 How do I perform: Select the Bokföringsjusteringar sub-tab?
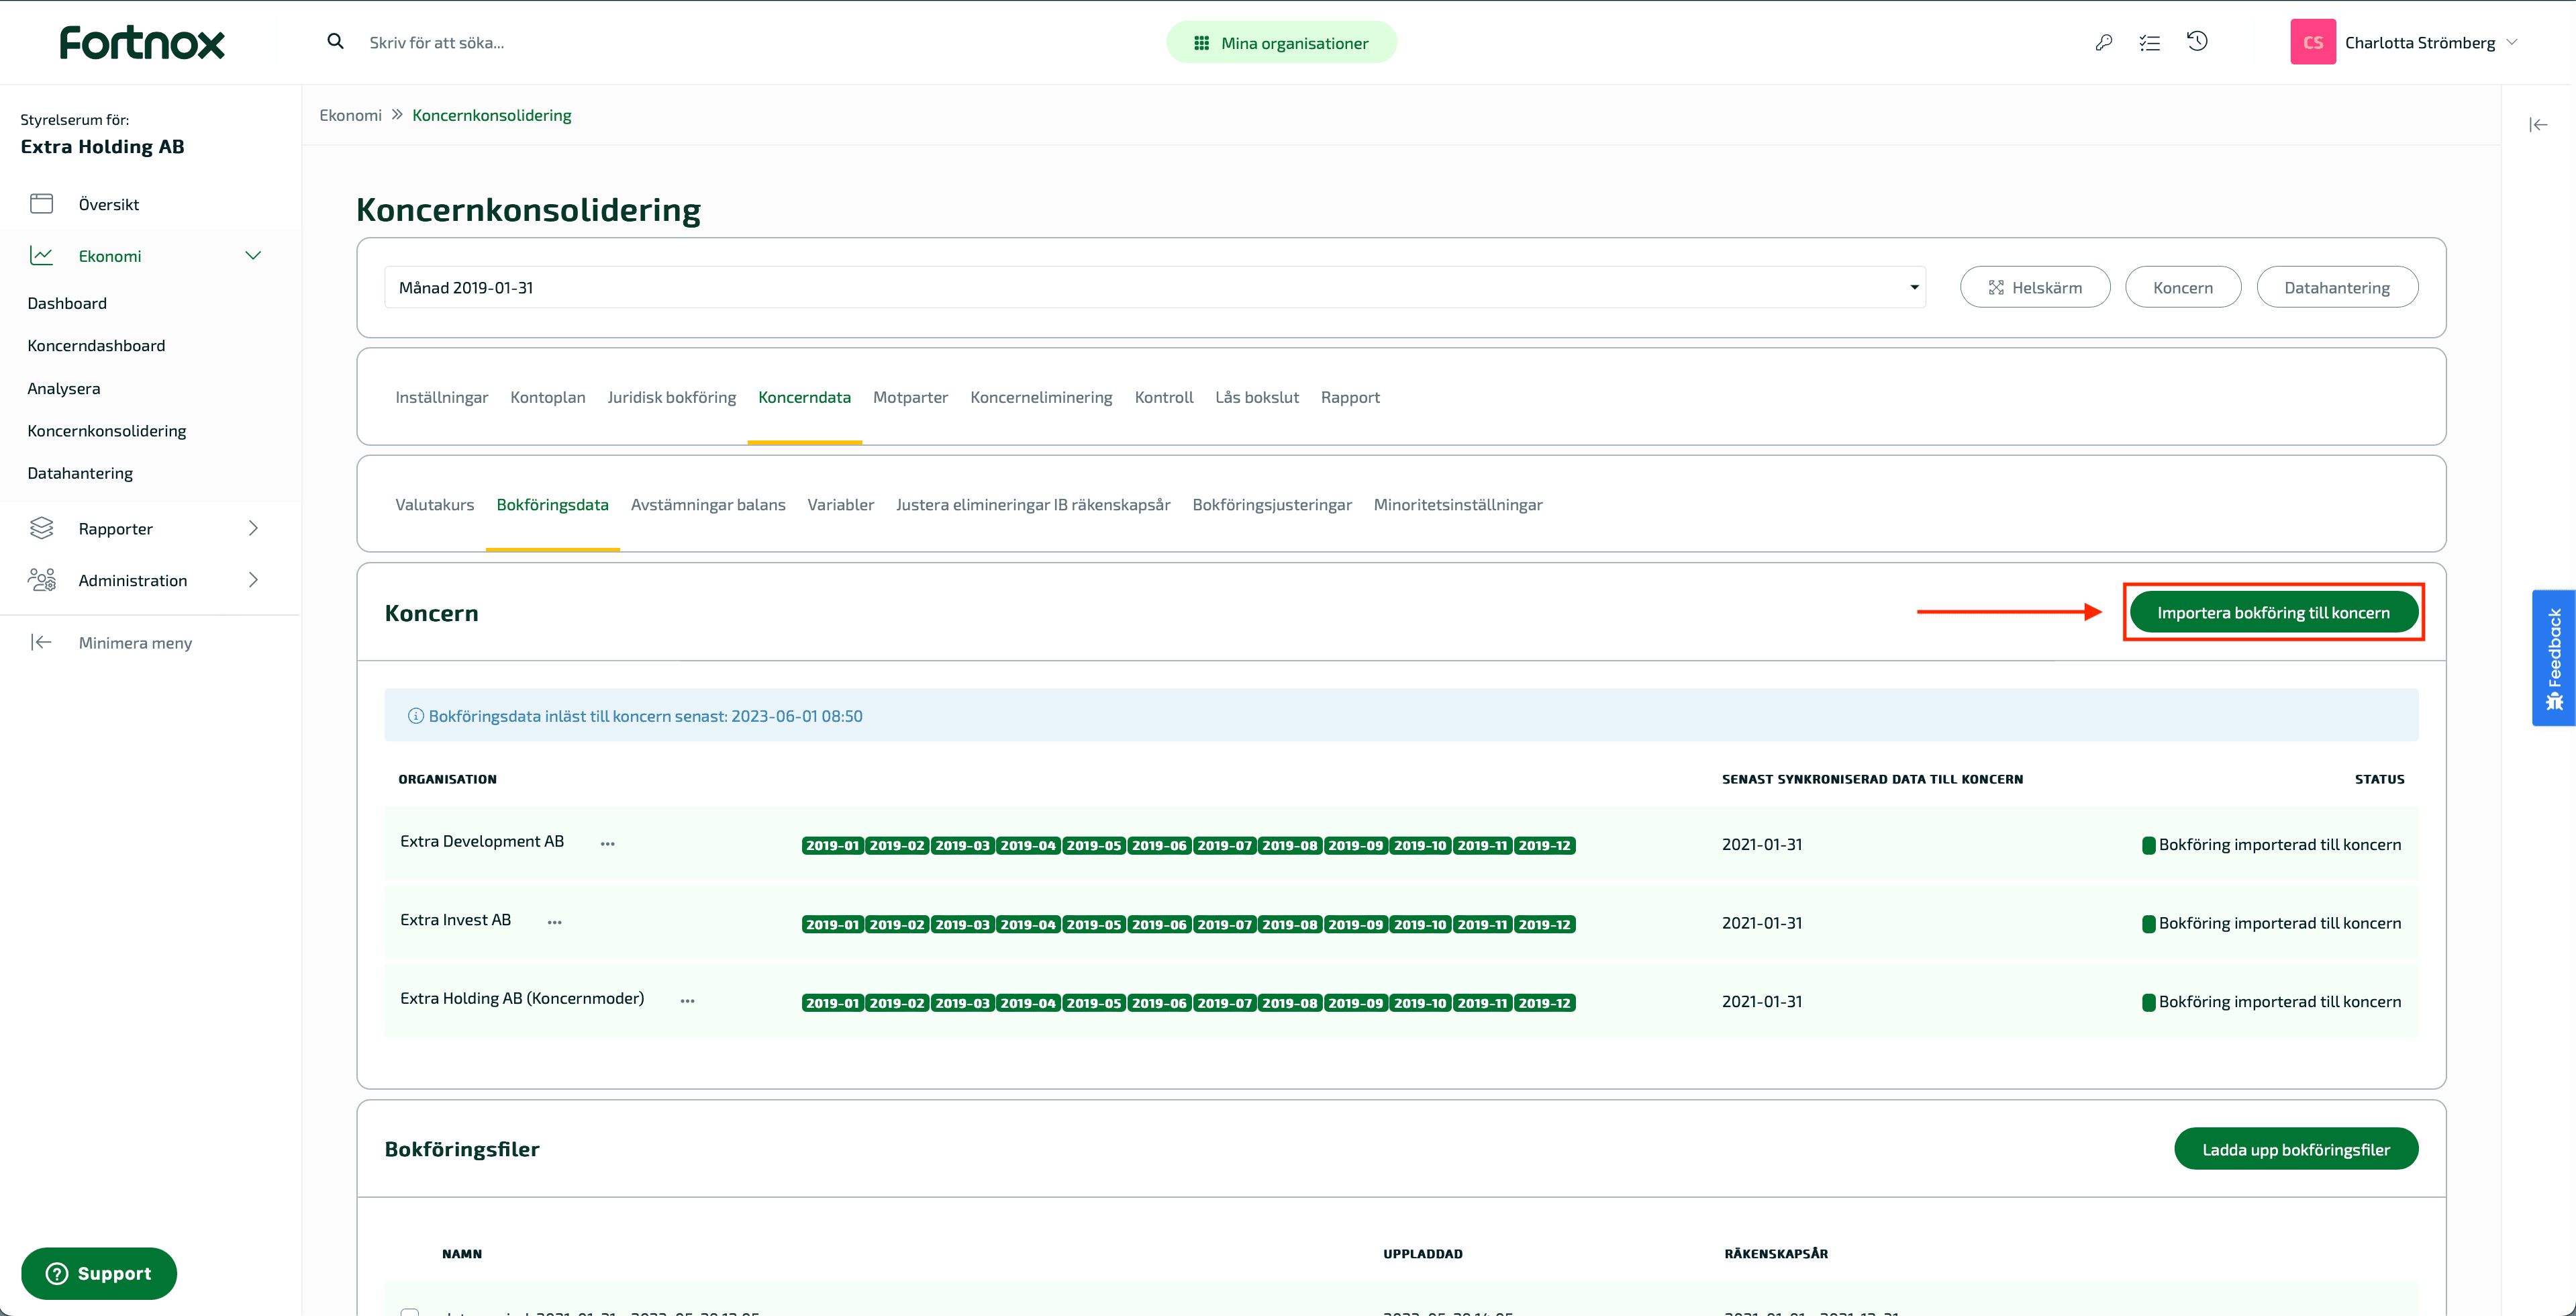[1272, 504]
